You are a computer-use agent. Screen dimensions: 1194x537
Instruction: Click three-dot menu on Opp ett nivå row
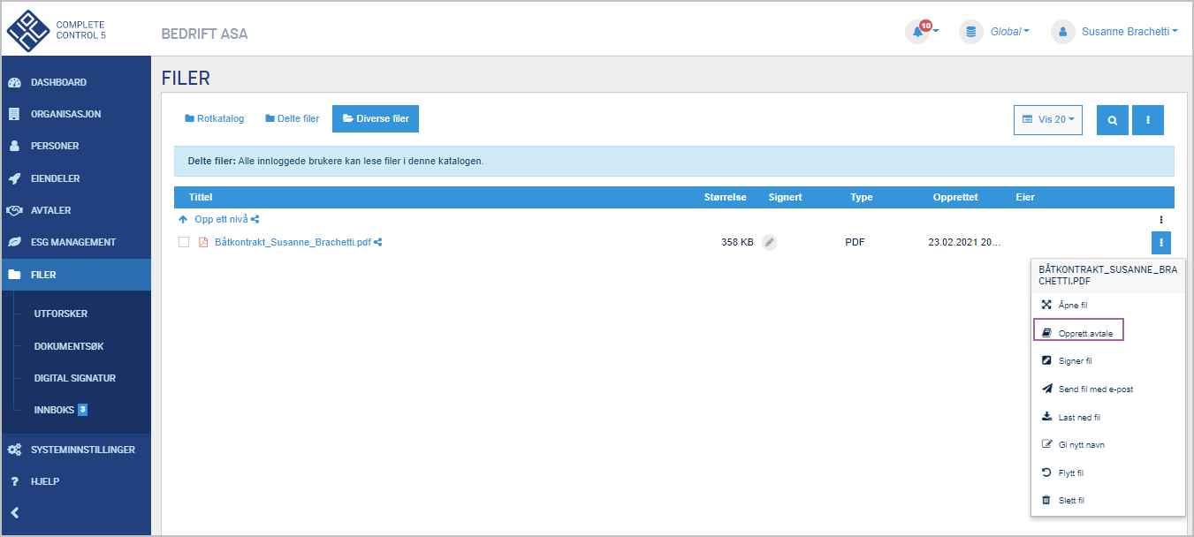[1161, 219]
